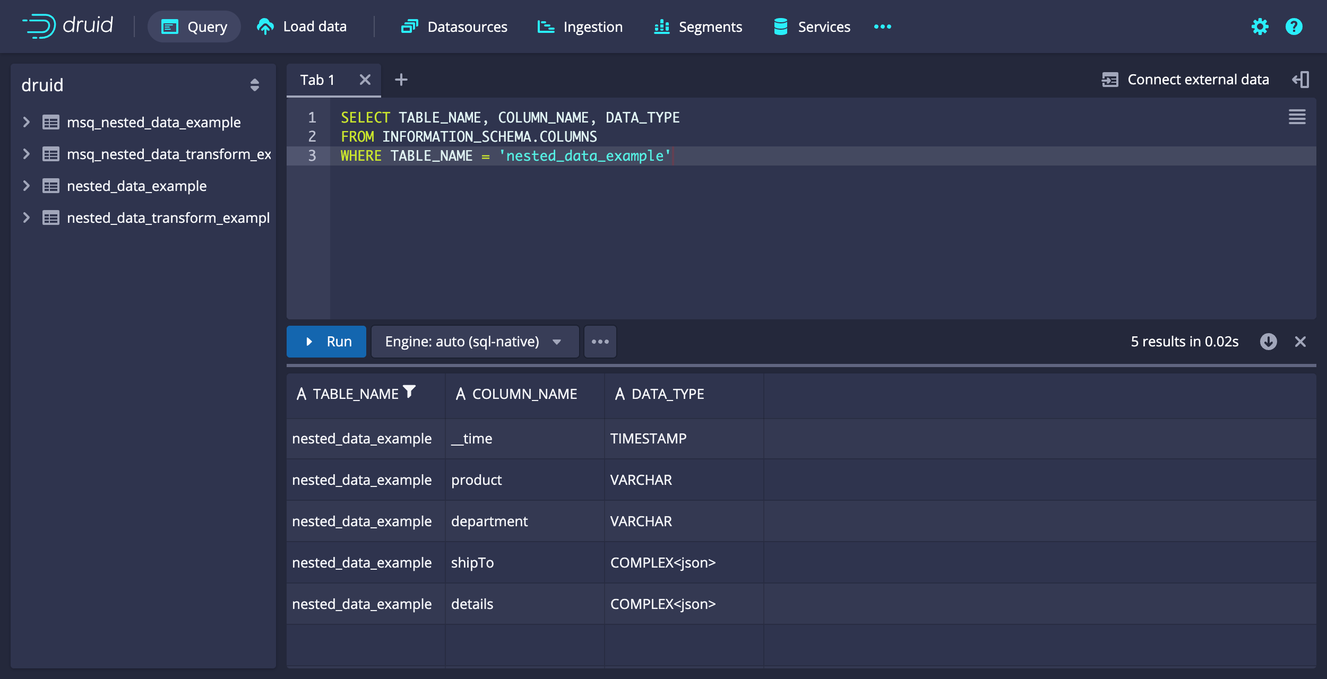Run the SQL query

tap(326, 342)
